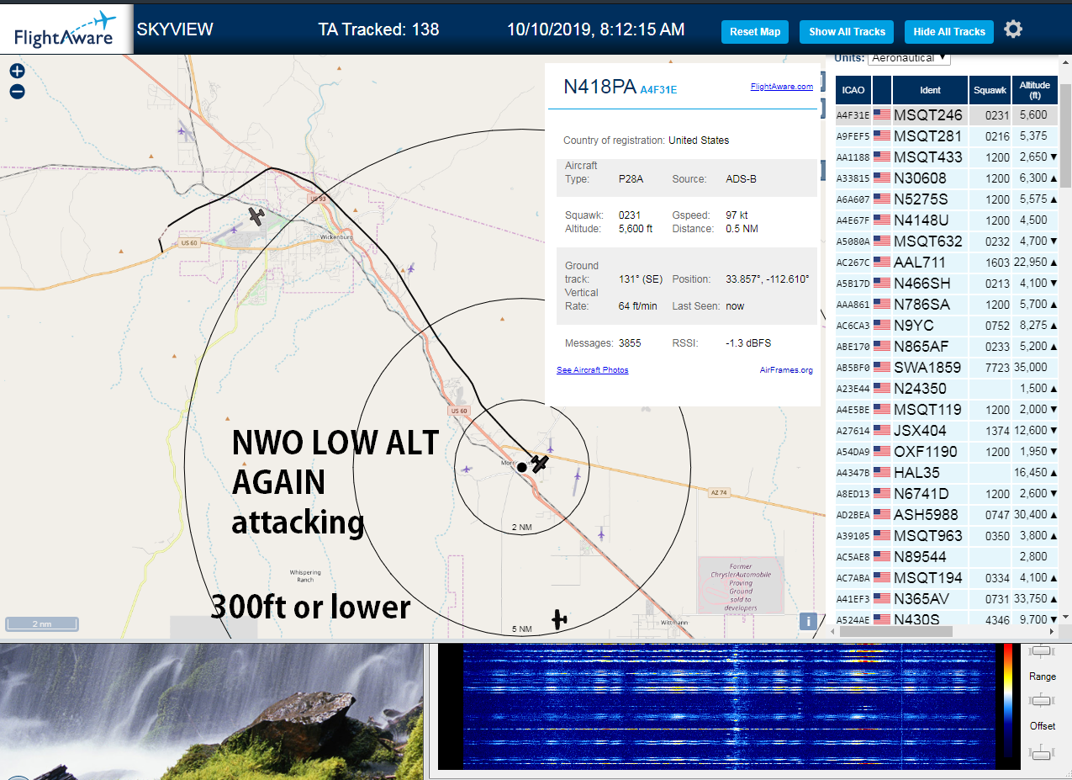The height and width of the screenshot is (780, 1072).
Task: Select the N30608 aircraft row
Action: tap(947, 178)
